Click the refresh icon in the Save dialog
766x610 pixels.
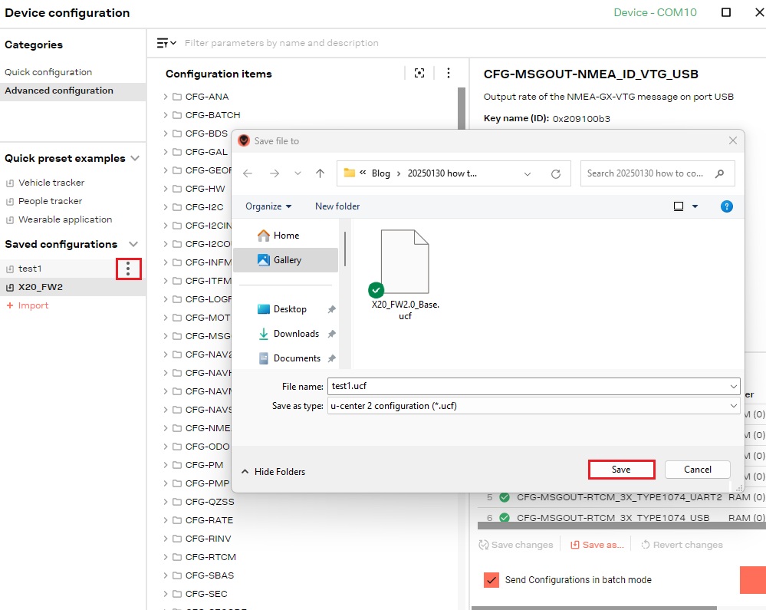click(556, 173)
